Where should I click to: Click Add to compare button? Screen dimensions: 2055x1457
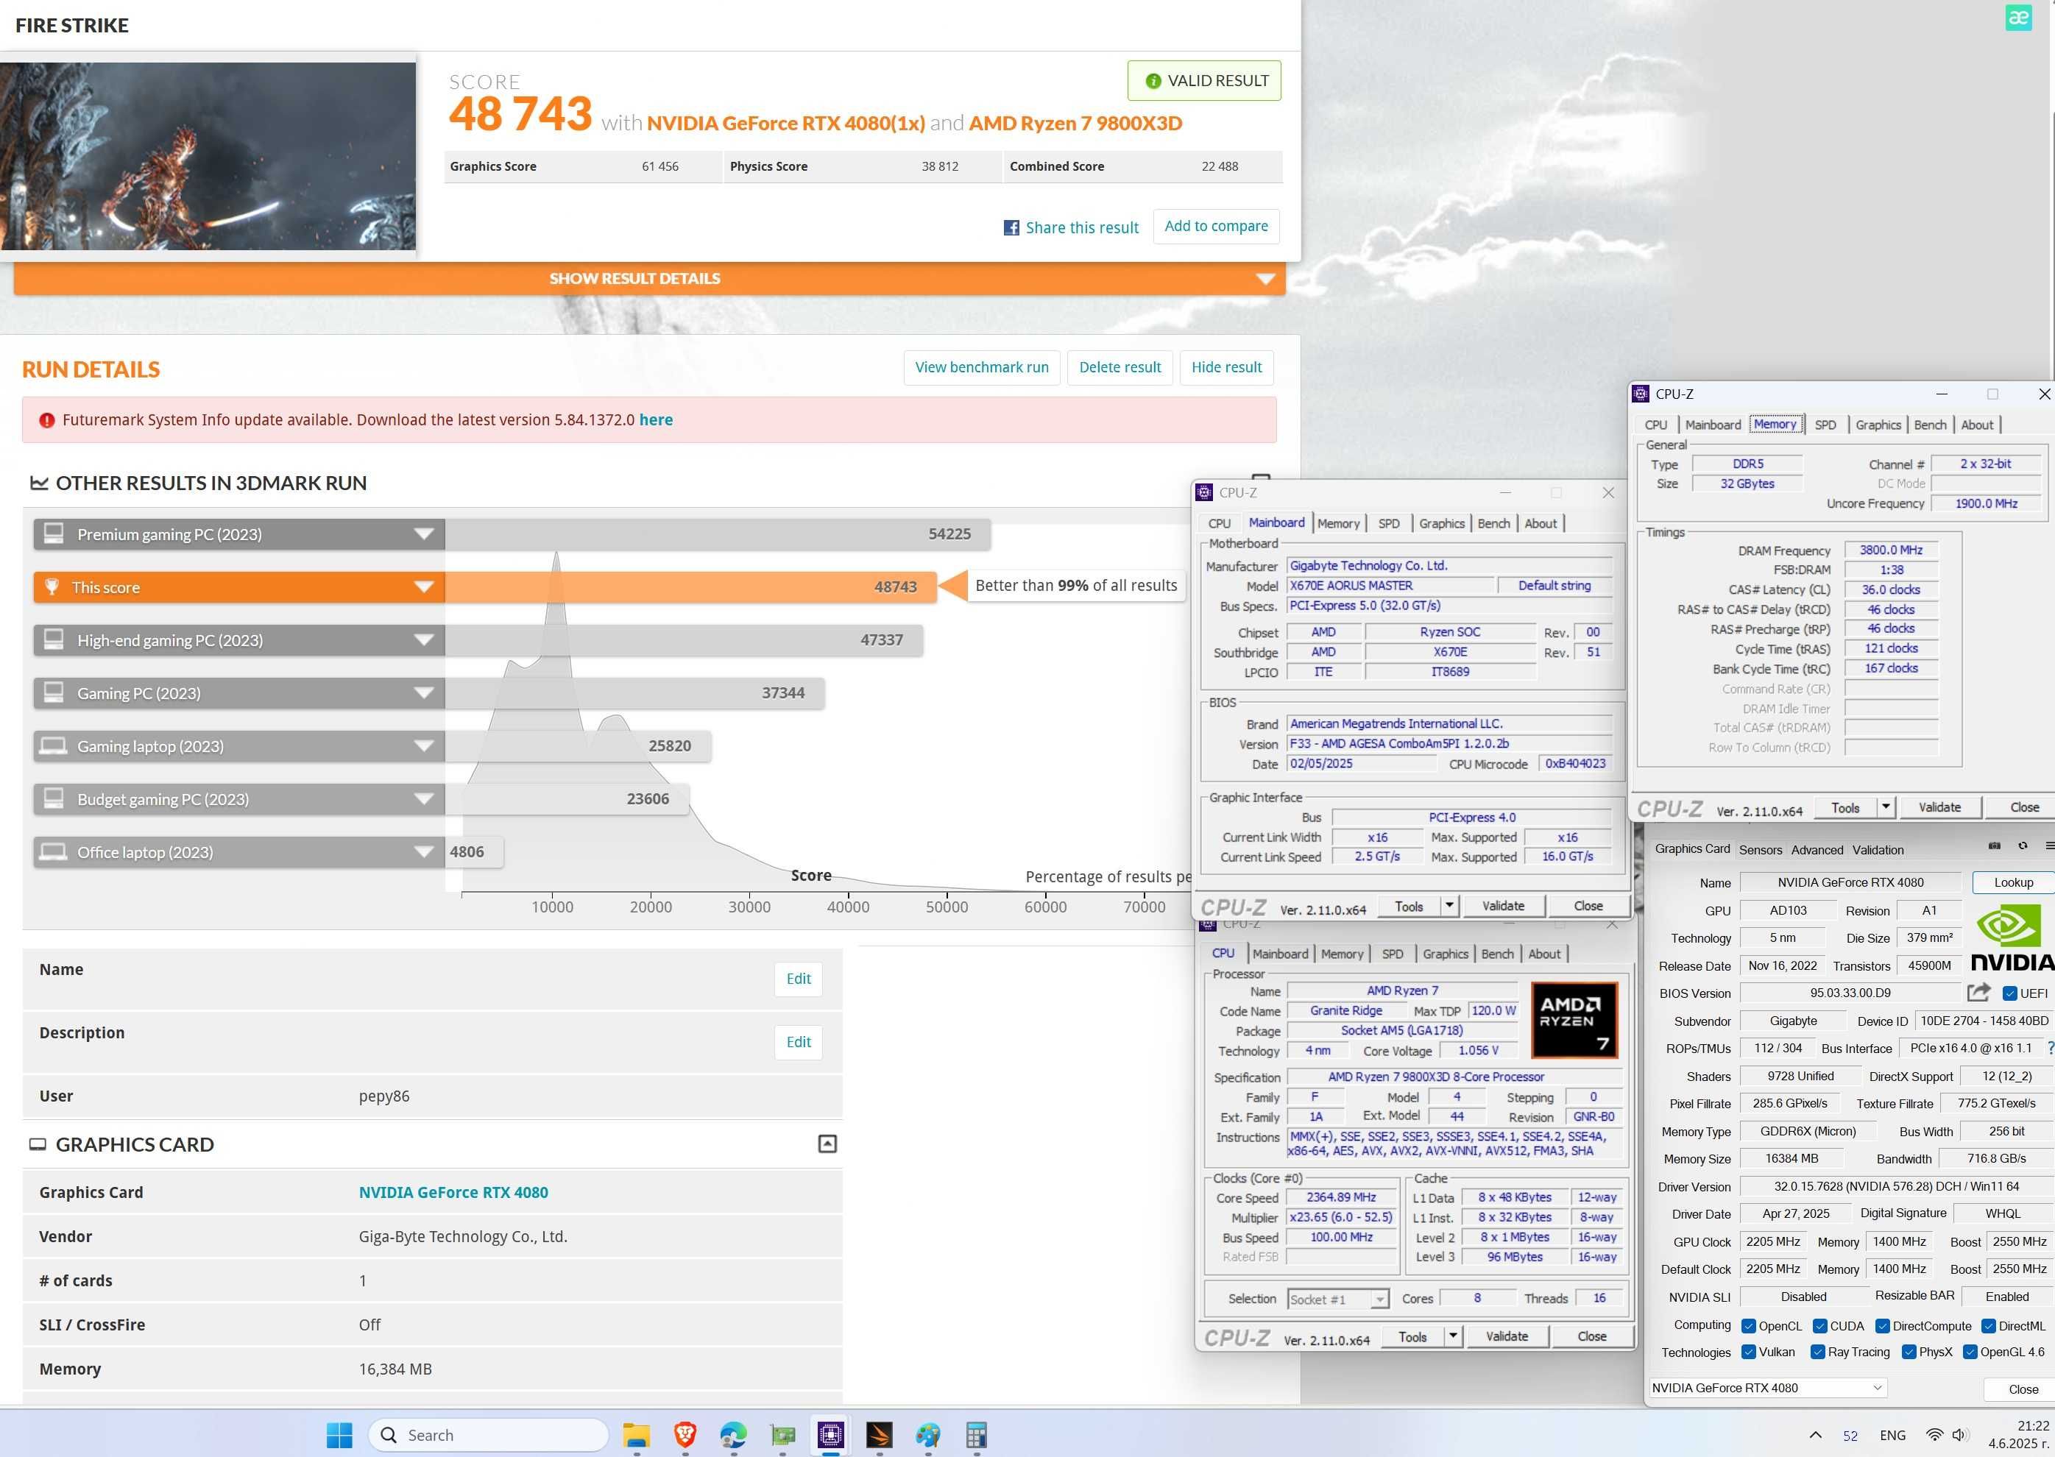coord(1216,226)
